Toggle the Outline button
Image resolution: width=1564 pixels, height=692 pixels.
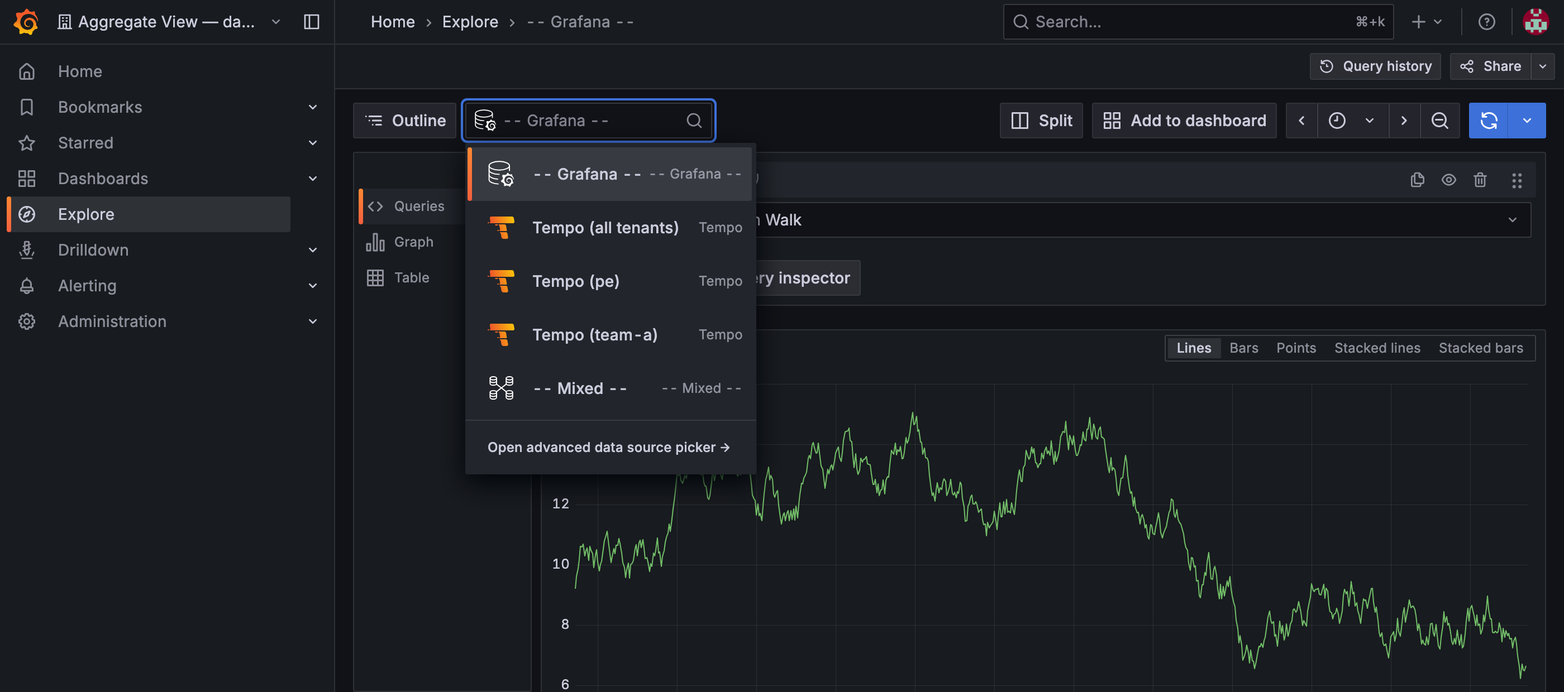[x=405, y=121]
